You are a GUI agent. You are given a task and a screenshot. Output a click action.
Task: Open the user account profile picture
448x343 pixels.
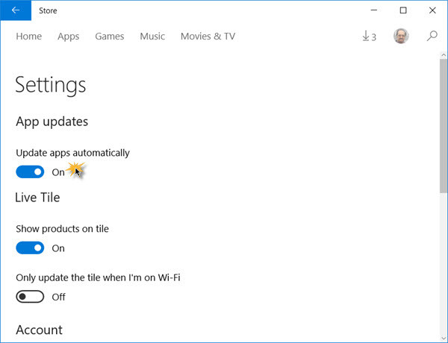coord(401,36)
